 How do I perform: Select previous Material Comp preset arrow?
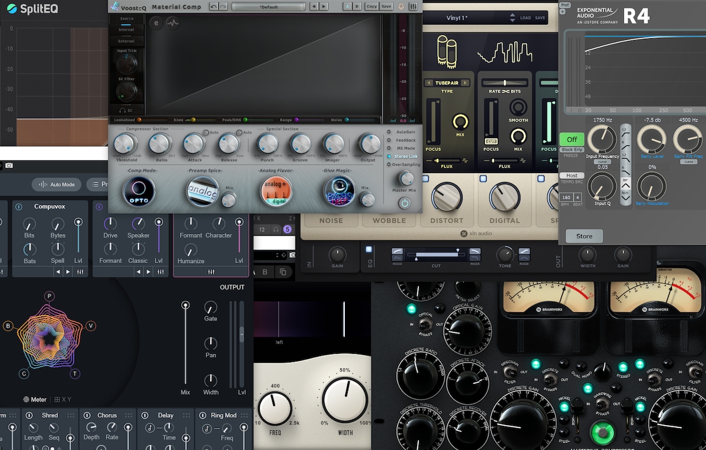tap(313, 6)
